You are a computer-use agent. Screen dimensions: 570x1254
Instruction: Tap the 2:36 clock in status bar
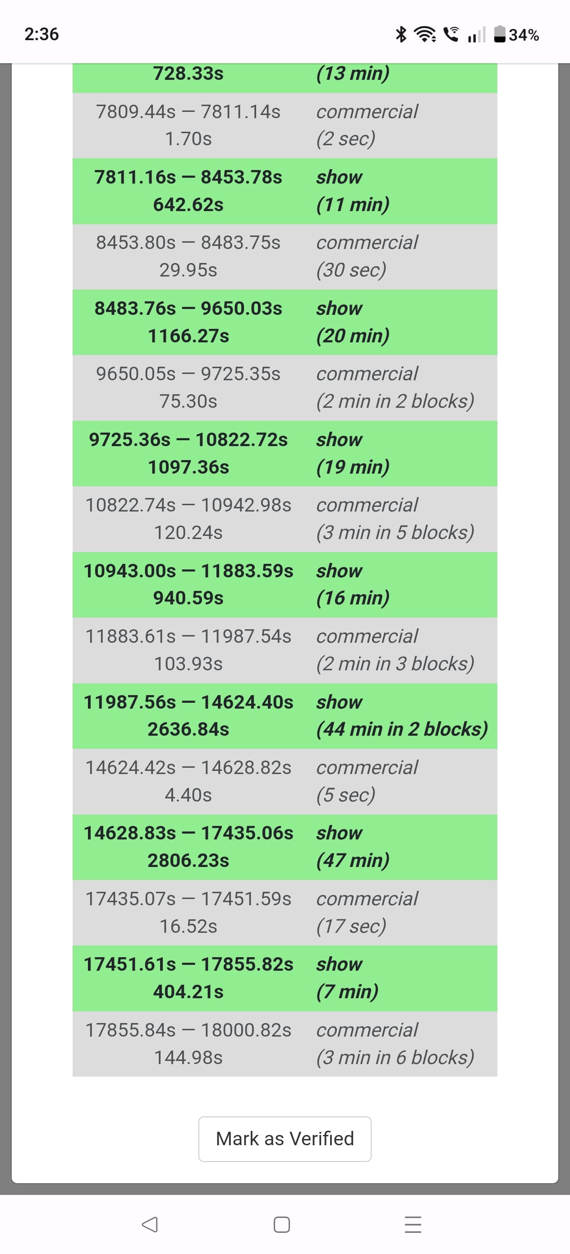coord(41,34)
